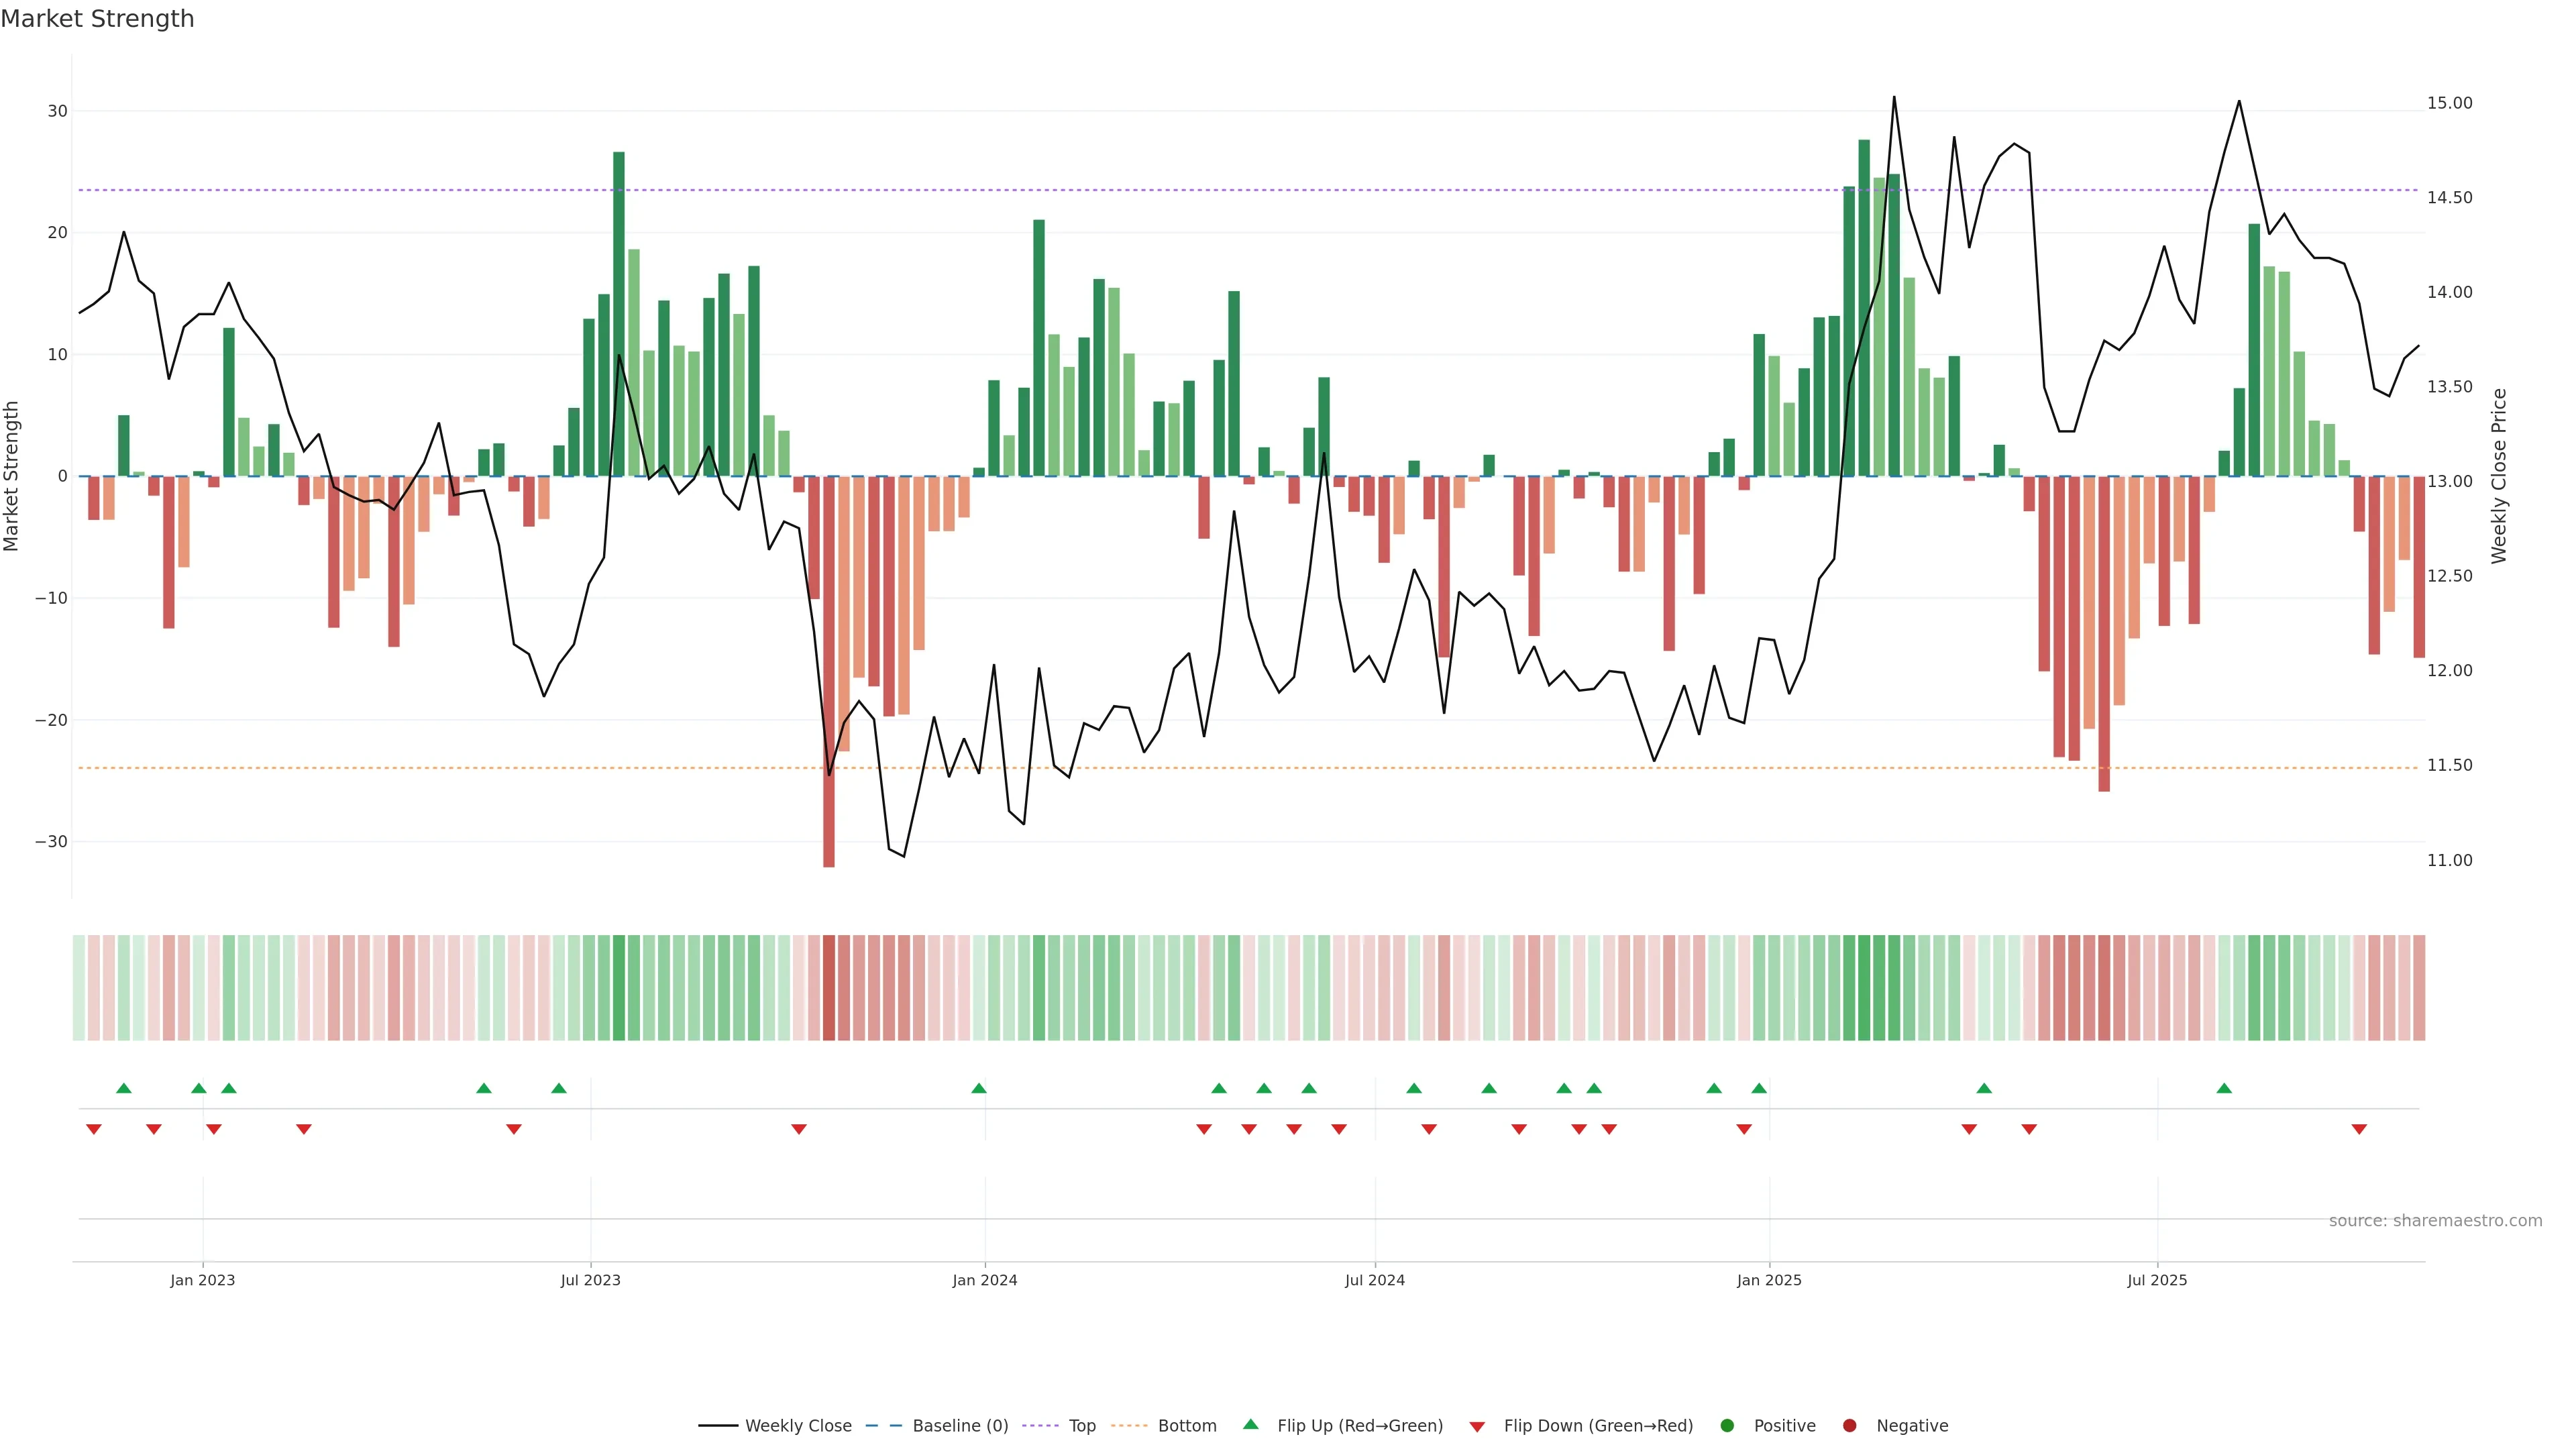The height and width of the screenshot is (1449, 2576).
Task: Click the flip-up triangle at Jan 2024
Action: (x=979, y=1088)
